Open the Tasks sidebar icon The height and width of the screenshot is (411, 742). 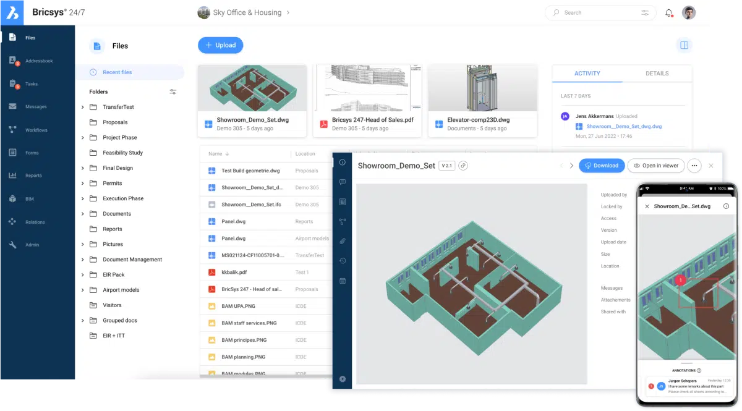point(13,84)
